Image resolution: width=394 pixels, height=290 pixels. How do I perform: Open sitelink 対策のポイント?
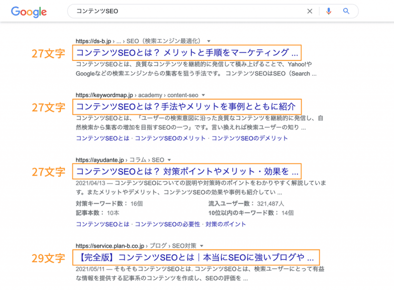point(226,224)
